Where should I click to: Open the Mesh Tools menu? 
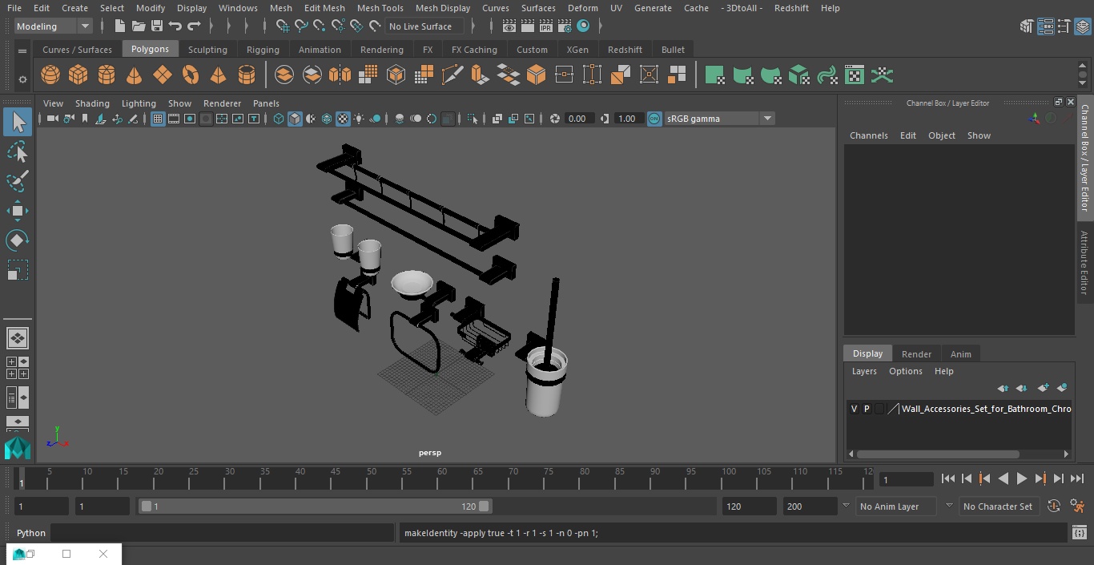click(380, 8)
